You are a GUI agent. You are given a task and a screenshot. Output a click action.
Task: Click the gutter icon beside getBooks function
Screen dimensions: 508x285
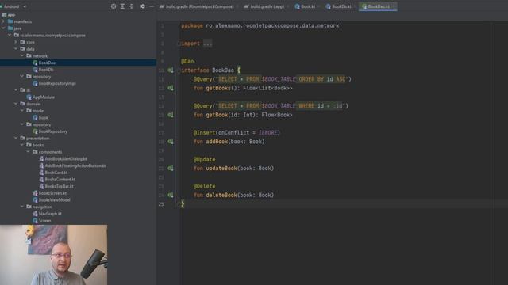(171, 88)
